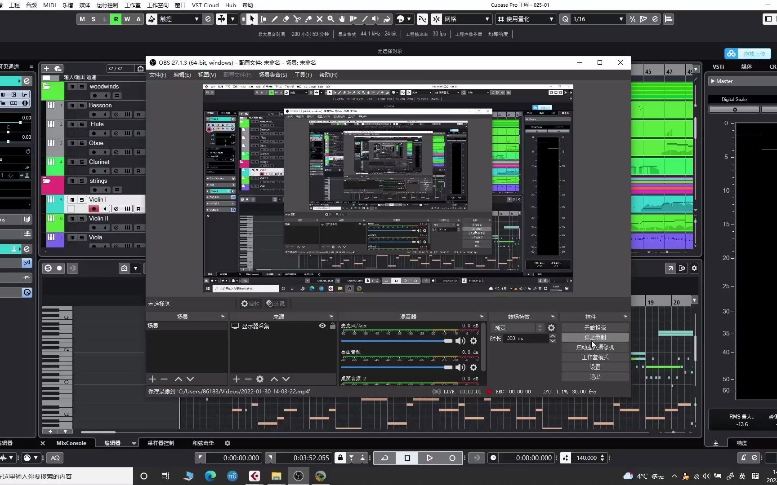777x485 pixels.
Task: Open OBS Tools menu
Action: point(303,75)
